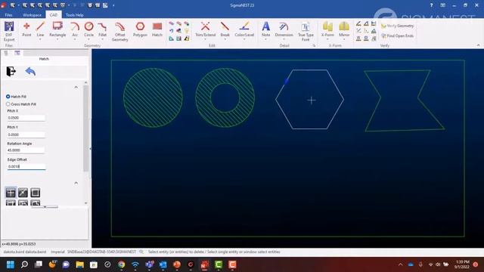Select the Hatch tool in the ribbon
The width and height of the screenshot is (484, 272).
click(x=157, y=29)
